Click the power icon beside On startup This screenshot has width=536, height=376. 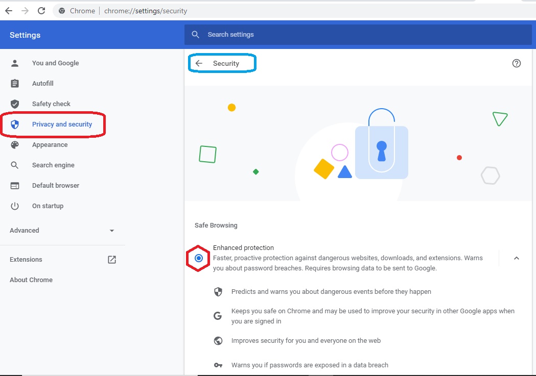click(x=15, y=206)
